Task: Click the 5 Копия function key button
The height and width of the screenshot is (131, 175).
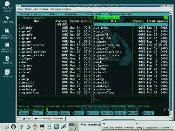Action: [78, 113]
